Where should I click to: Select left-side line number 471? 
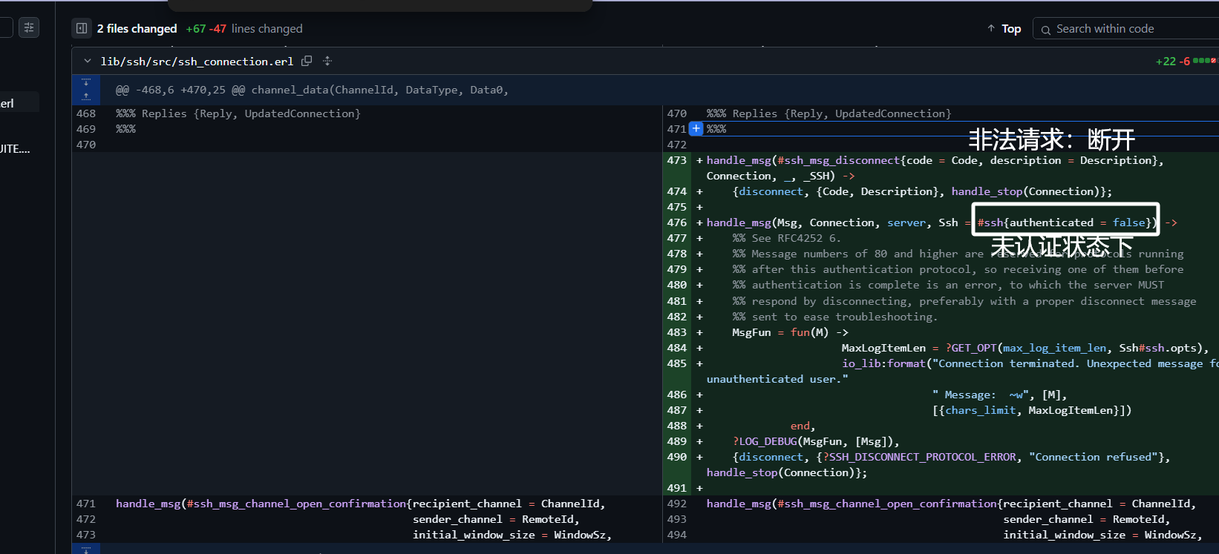86,503
